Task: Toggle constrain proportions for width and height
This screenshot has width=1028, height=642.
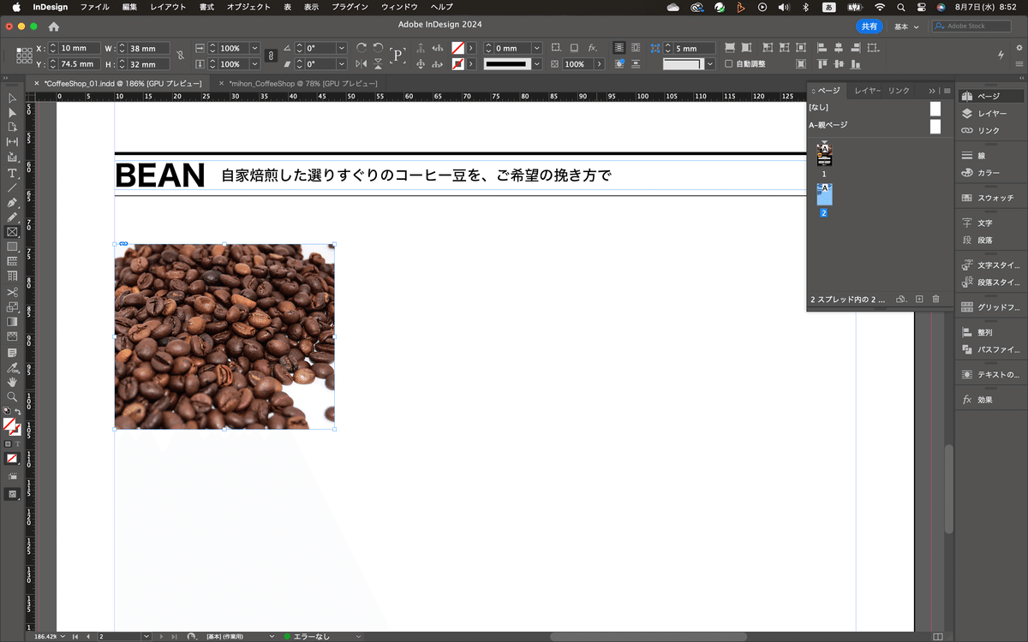Action: tap(179, 56)
